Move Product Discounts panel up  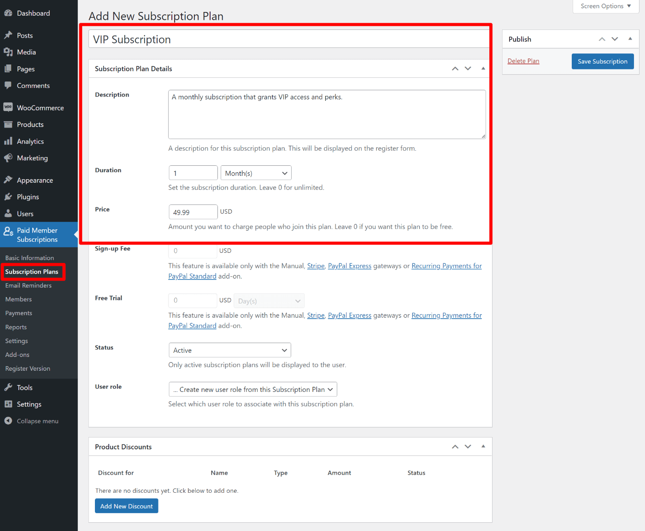455,447
